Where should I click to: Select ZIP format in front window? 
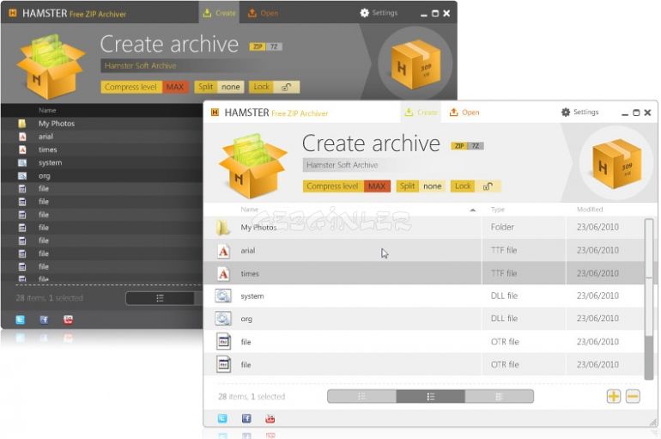coord(459,146)
